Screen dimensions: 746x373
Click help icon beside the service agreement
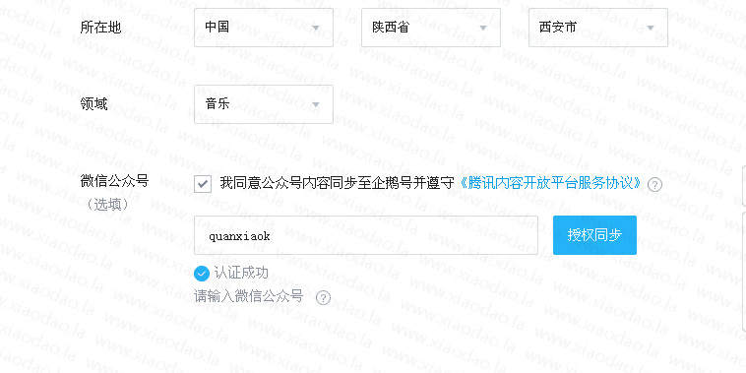coord(655,185)
